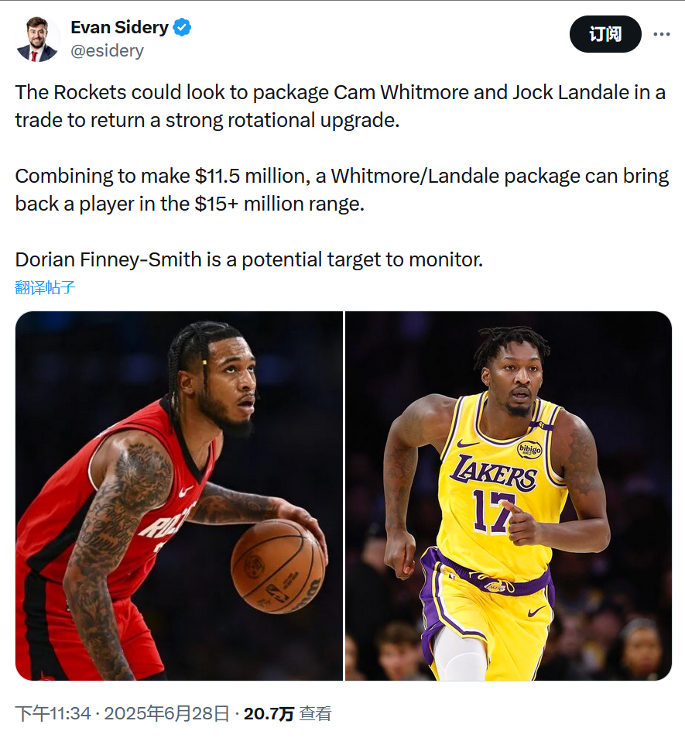Open the left Rockets player photo

coord(179,496)
